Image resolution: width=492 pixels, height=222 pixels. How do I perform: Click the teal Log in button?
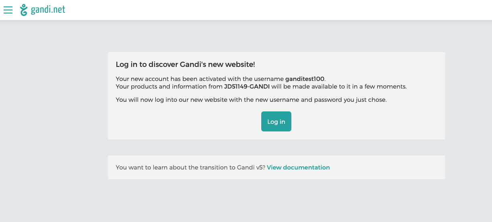[276, 121]
